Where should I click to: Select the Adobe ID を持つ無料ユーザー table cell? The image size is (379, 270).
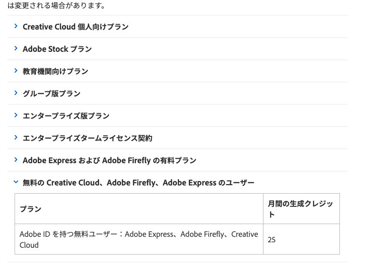139,239
